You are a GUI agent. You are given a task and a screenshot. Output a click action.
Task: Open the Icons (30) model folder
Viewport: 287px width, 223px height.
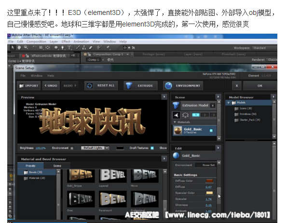pos(243,108)
